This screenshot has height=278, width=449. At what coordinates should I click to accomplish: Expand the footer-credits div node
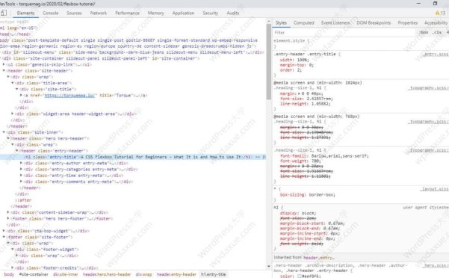pyautogui.click(x=12, y=268)
